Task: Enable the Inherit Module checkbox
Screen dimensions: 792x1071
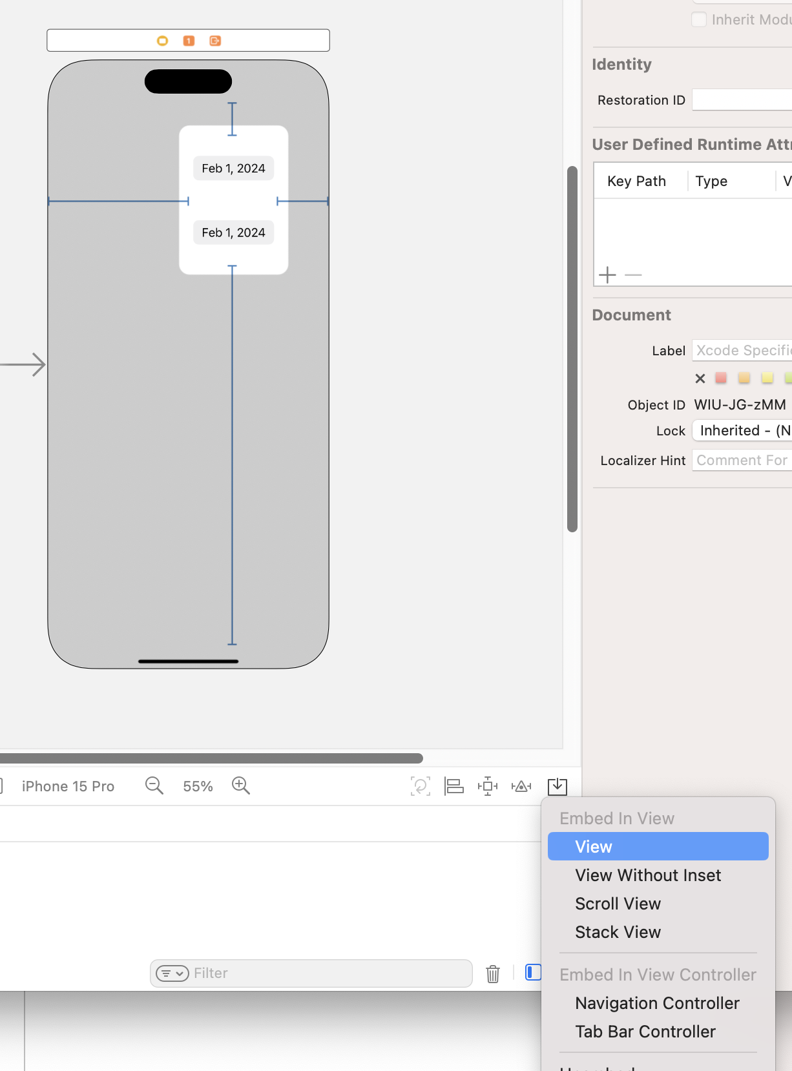Action: pos(699,19)
